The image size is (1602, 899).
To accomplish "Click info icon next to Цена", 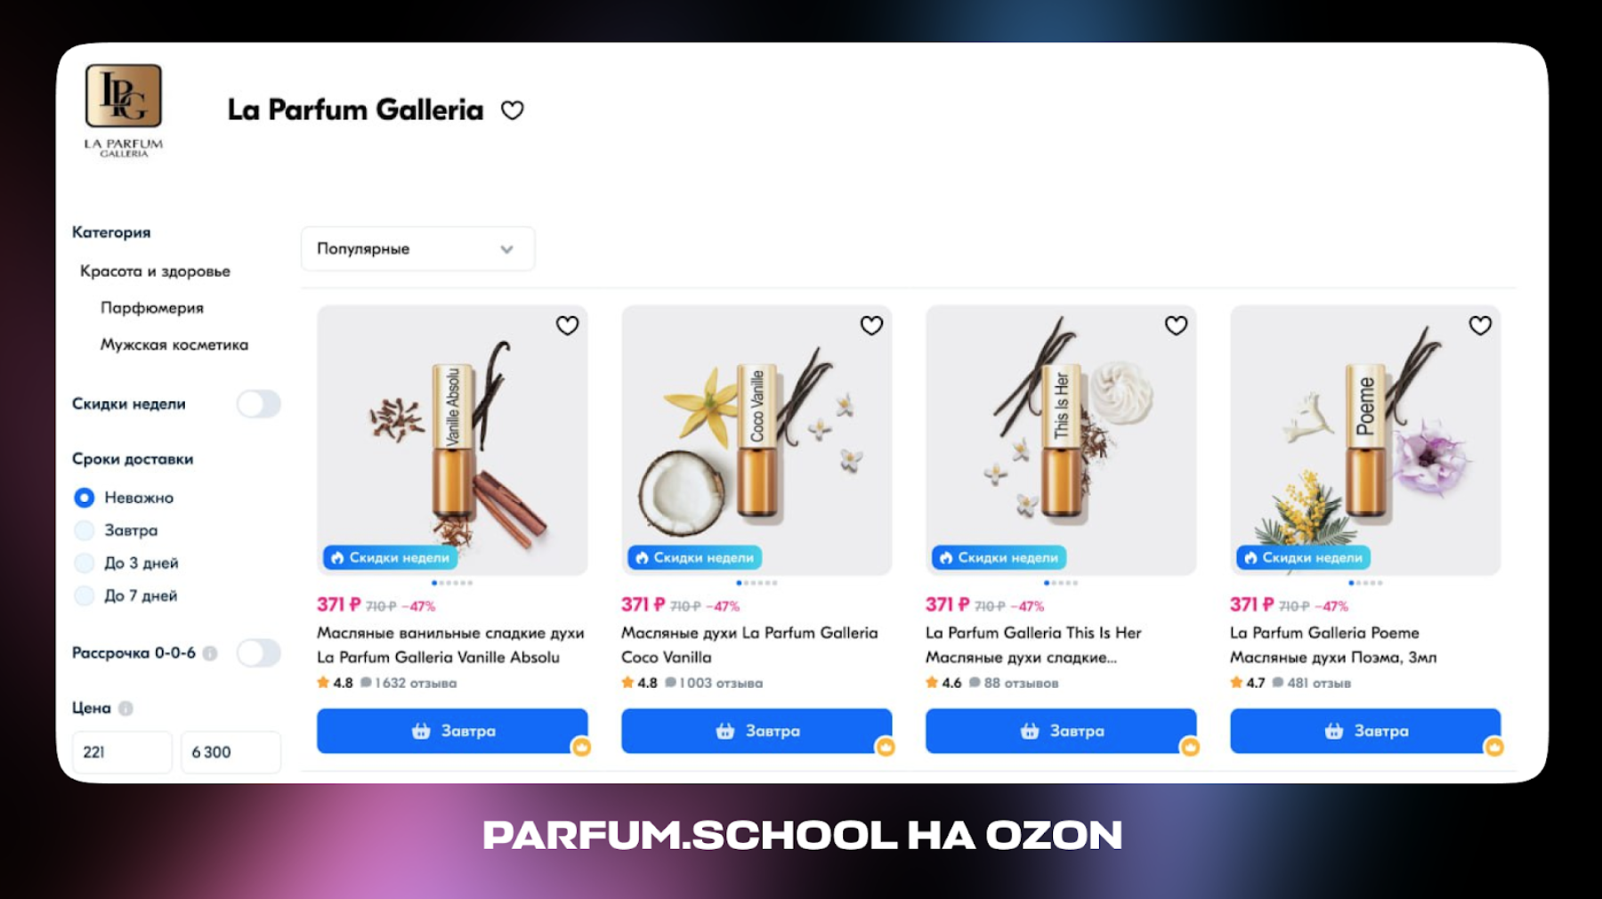I will click(x=125, y=709).
